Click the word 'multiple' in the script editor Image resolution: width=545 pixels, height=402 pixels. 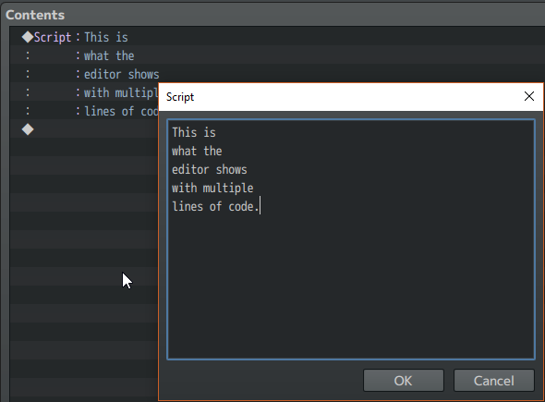tap(228, 189)
